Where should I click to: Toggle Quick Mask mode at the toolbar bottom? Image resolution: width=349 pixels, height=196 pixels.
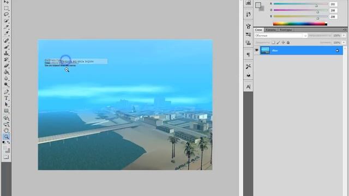(6, 157)
